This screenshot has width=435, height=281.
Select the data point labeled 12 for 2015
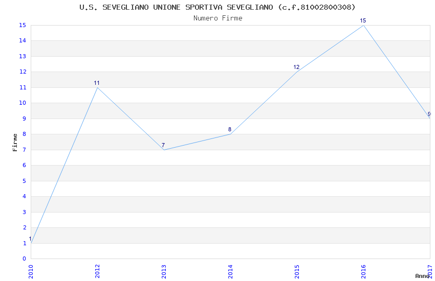[297, 72]
